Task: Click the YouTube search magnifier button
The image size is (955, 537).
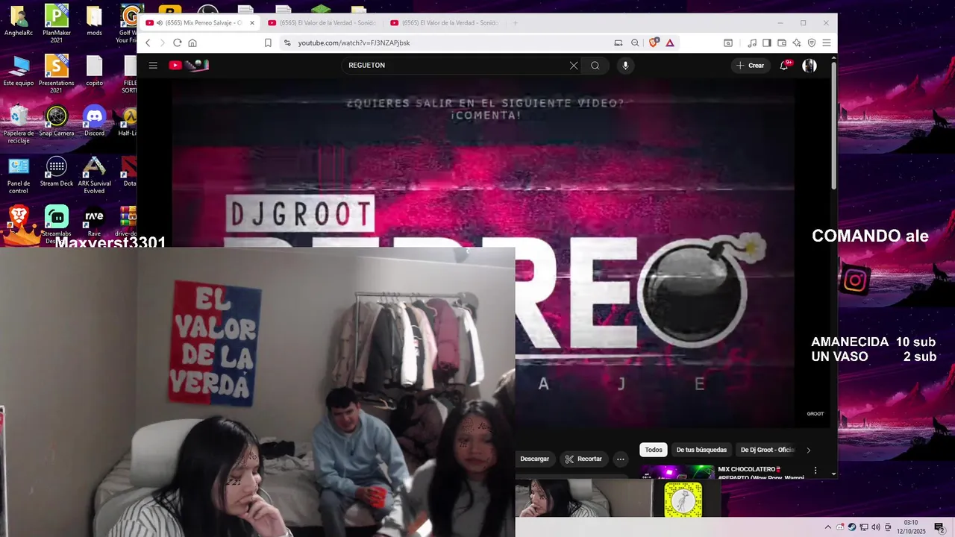Action: pyautogui.click(x=595, y=66)
